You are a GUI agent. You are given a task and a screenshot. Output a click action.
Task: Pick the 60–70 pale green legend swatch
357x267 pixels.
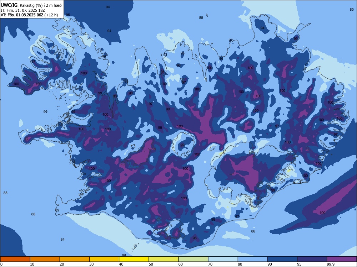tap(193, 259)
